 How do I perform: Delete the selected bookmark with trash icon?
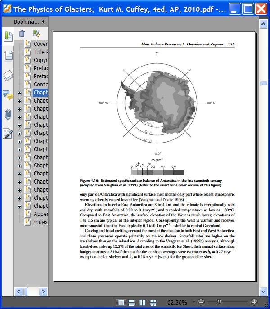pyautogui.click(x=22, y=33)
